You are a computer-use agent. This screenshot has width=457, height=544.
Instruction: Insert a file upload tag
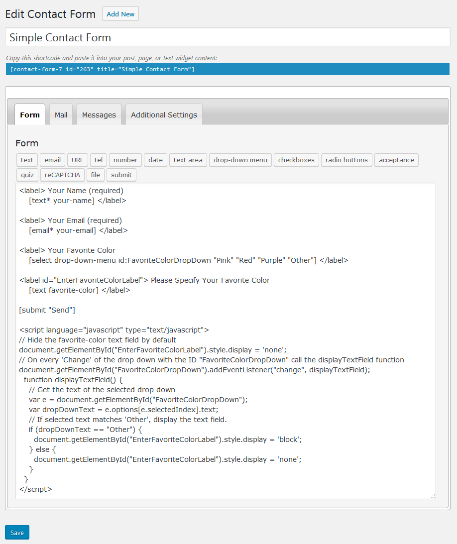point(96,175)
